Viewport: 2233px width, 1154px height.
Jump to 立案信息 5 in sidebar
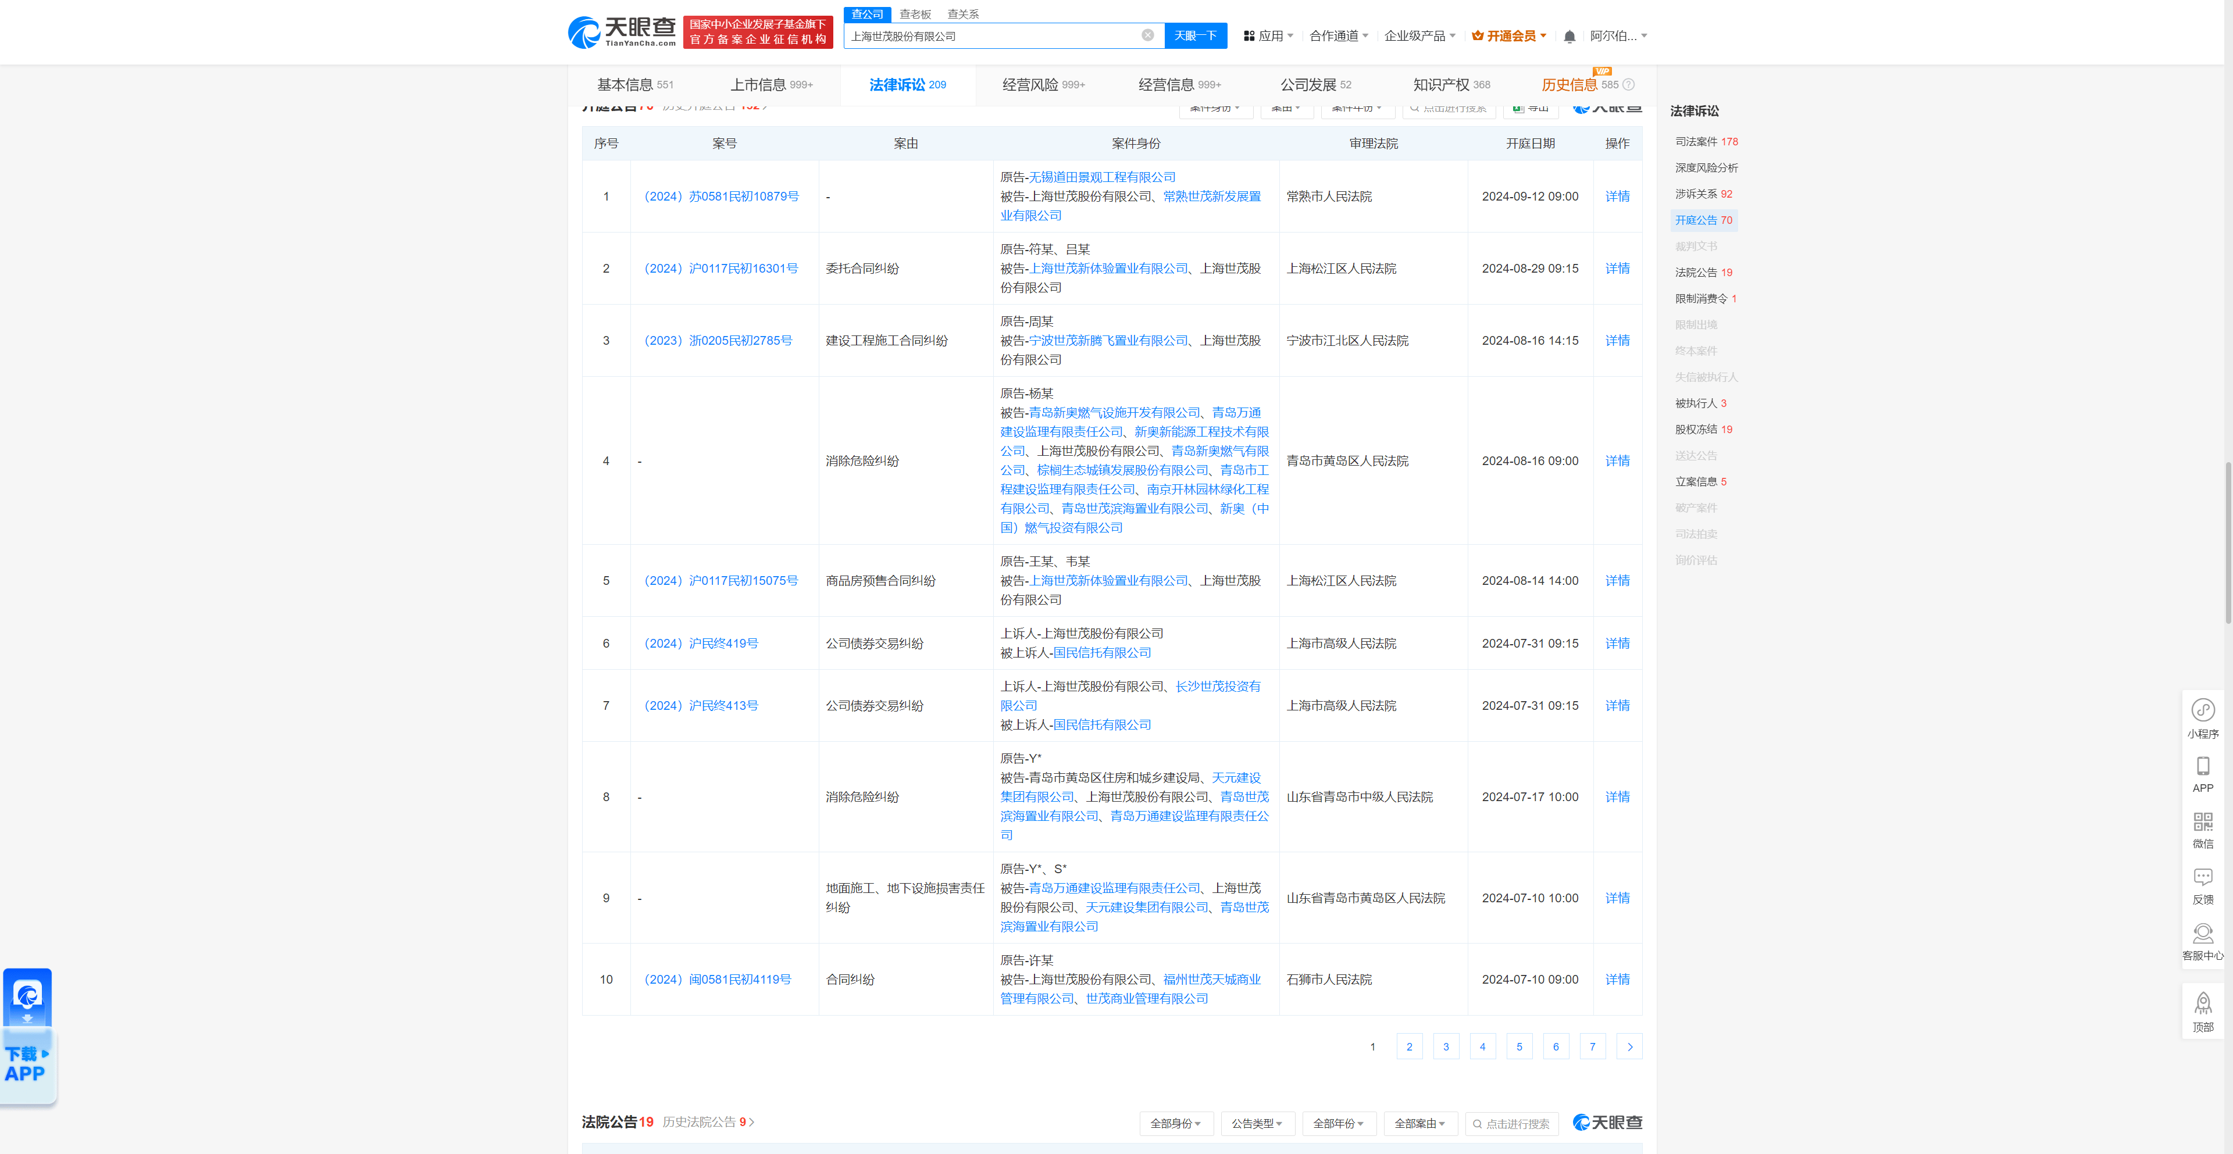(1700, 482)
